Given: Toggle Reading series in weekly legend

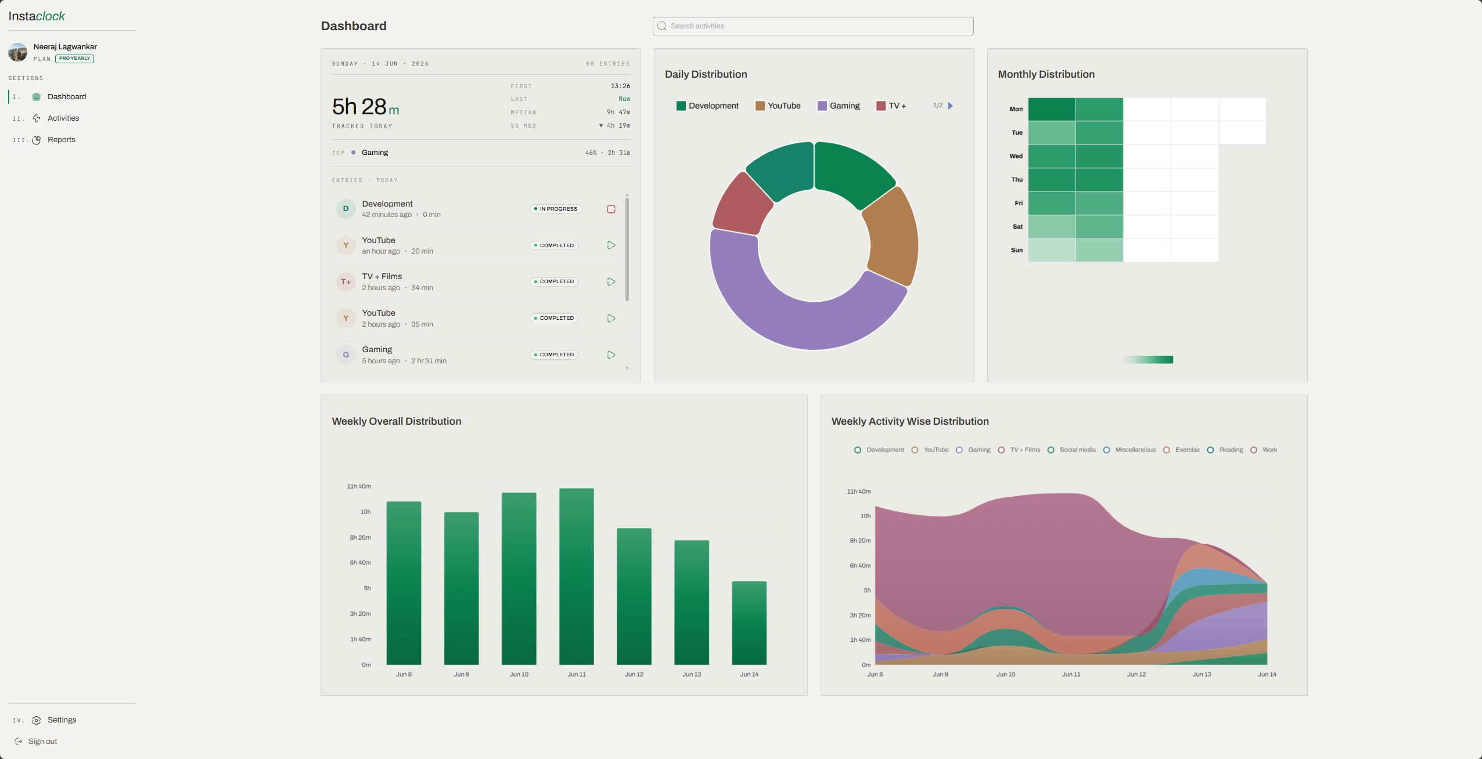Looking at the screenshot, I should (x=1225, y=450).
